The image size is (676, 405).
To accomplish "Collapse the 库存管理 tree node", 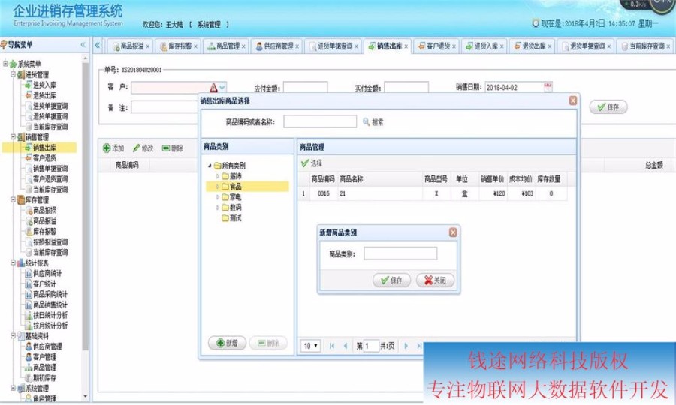I will (13, 200).
